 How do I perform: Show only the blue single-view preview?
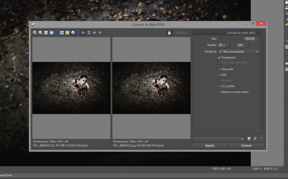[x=94, y=33]
